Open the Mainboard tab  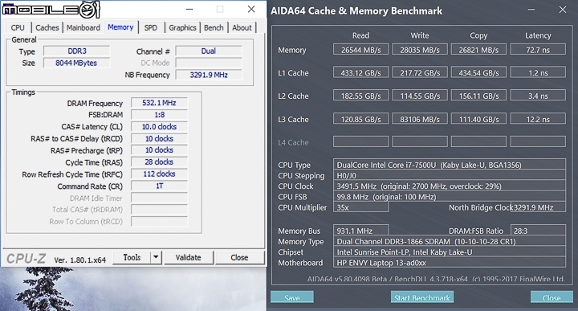(x=83, y=27)
